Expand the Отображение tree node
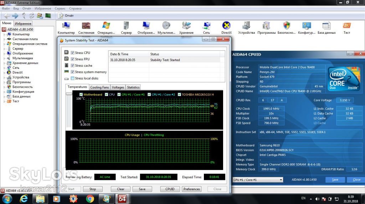 pos(4,53)
